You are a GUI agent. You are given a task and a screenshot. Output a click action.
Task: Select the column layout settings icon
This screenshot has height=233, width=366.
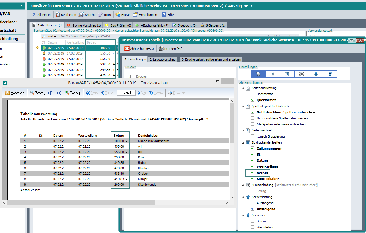(287, 74)
